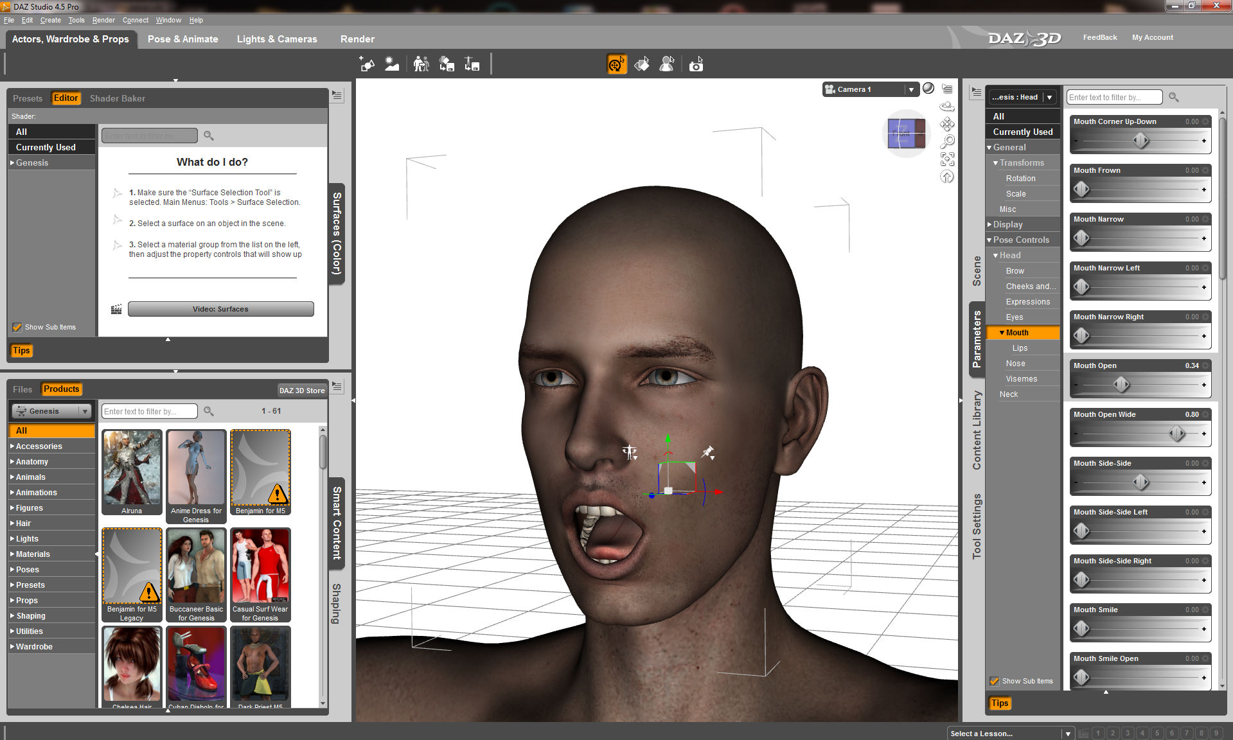
Task: Click the Create New Primitive toolbar icon
Action: point(367,64)
